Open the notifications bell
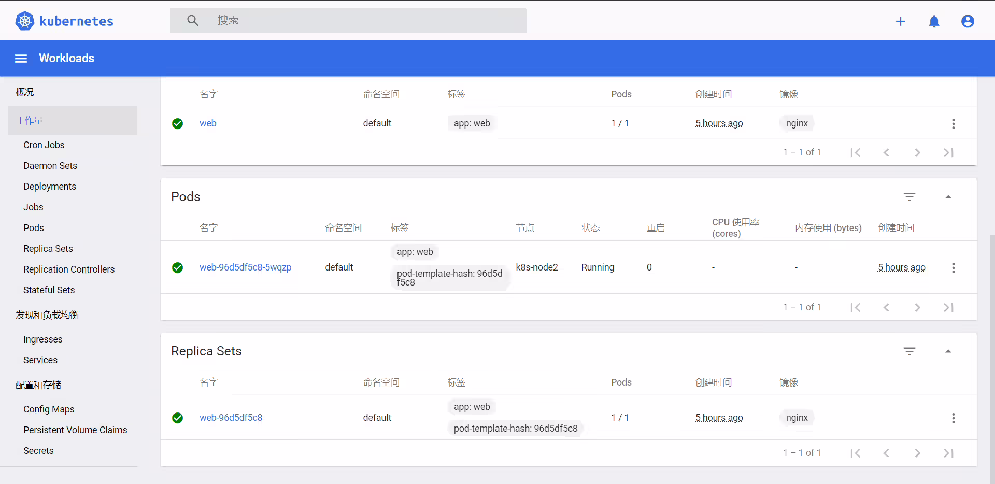 [x=934, y=21]
